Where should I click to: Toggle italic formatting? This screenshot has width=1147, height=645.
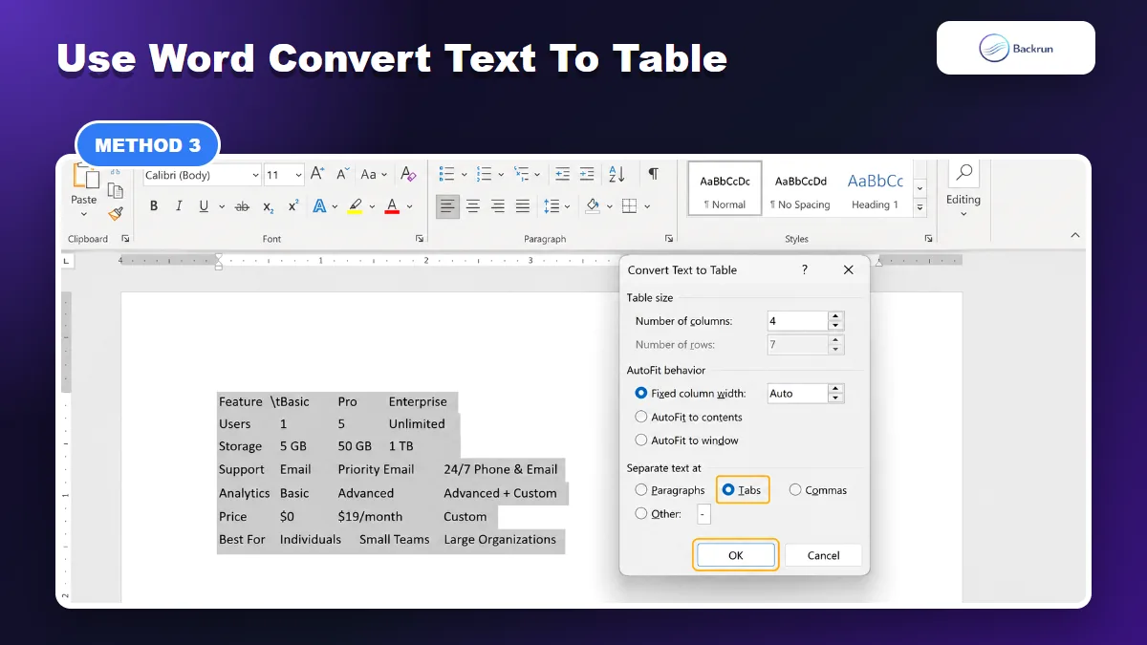click(x=178, y=205)
